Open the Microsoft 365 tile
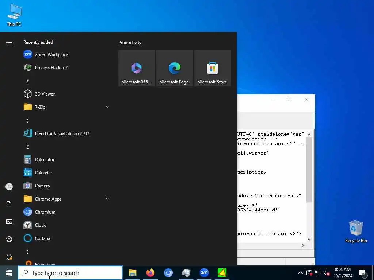The width and height of the screenshot is (374, 280). tap(137, 68)
